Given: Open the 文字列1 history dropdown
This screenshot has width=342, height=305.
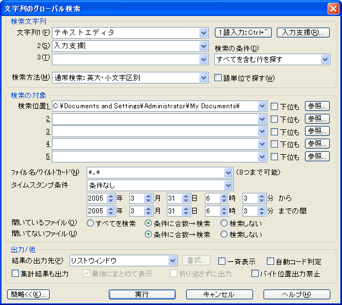Looking at the screenshot, I should pyautogui.click(x=204, y=33).
